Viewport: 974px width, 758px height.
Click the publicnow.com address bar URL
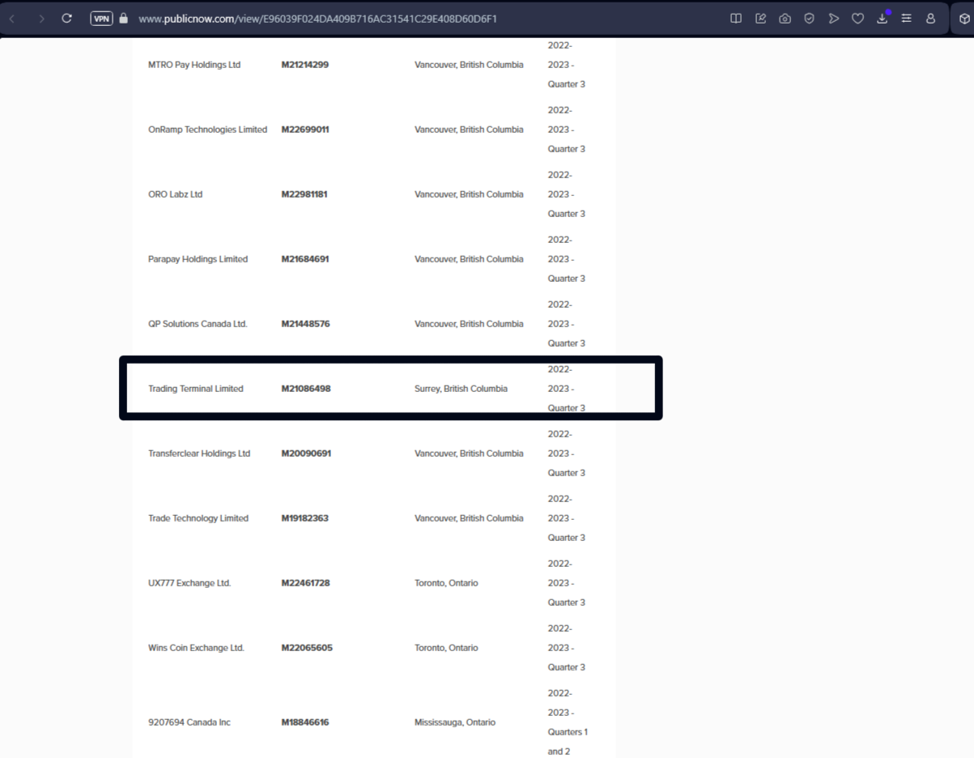click(x=317, y=18)
